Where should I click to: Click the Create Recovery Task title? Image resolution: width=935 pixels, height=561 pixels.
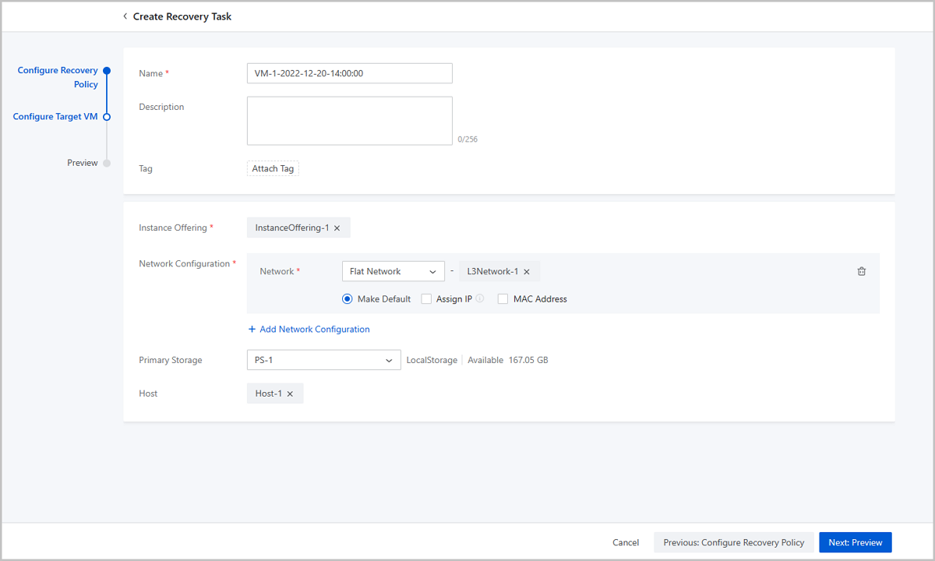[182, 16]
